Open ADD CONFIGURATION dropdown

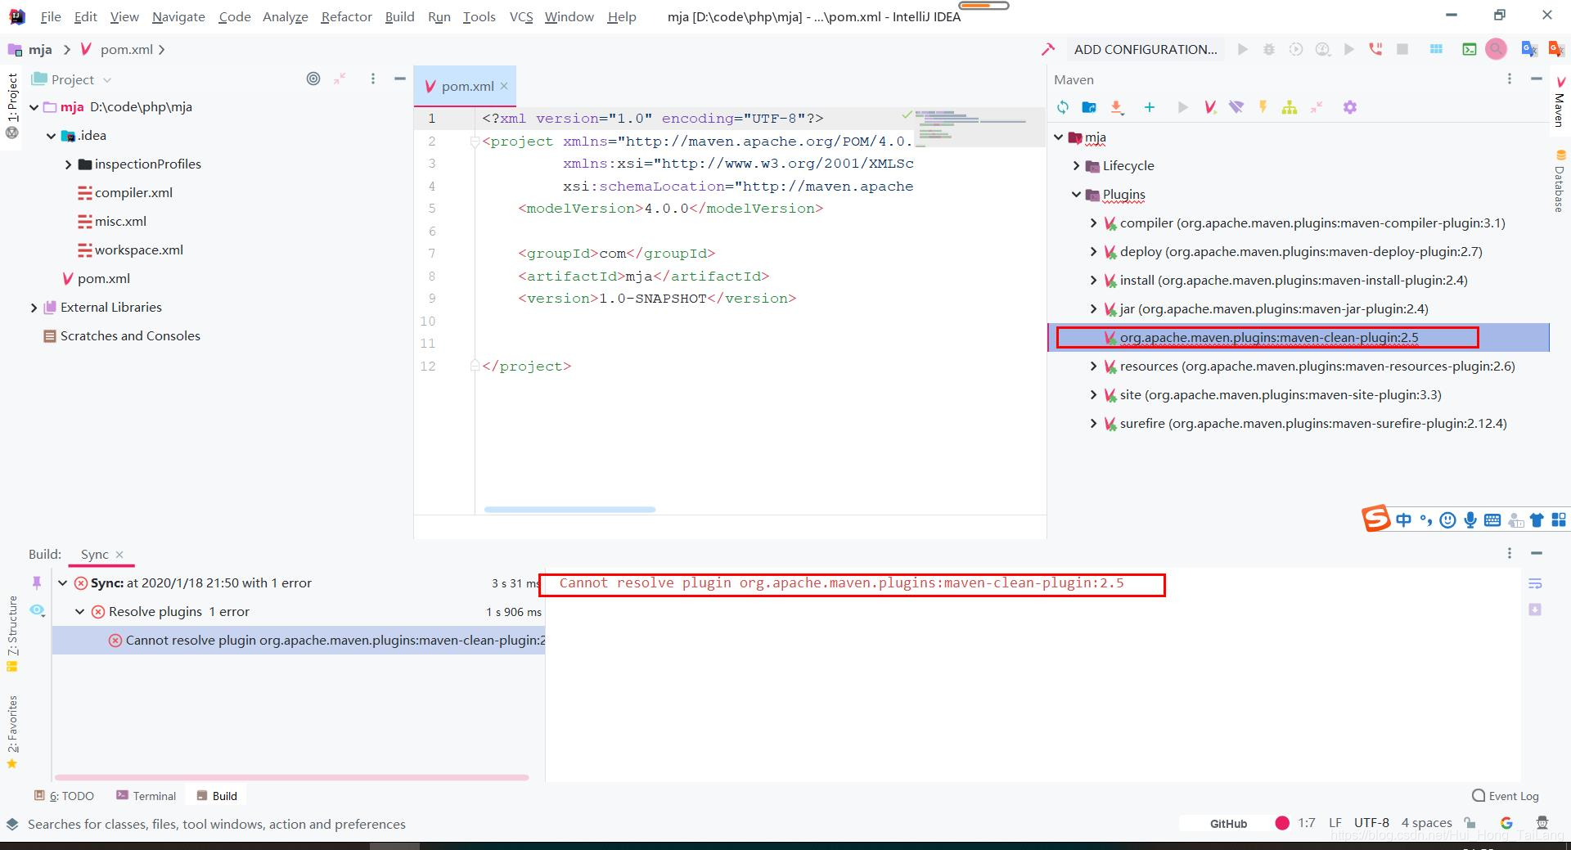pyautogui.click(x=1146, y=49)
